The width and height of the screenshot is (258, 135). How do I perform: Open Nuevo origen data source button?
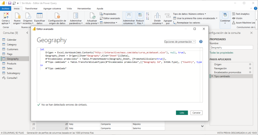pos(17,16)
